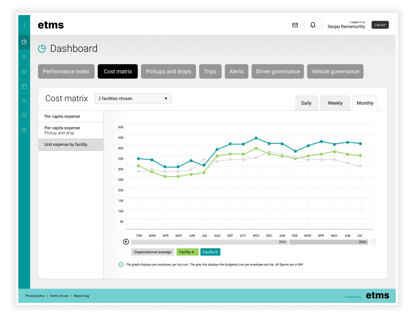This screenshot has height=321, width=414.
Task: Switch to the Weekly tab
Action: (335, 103)
